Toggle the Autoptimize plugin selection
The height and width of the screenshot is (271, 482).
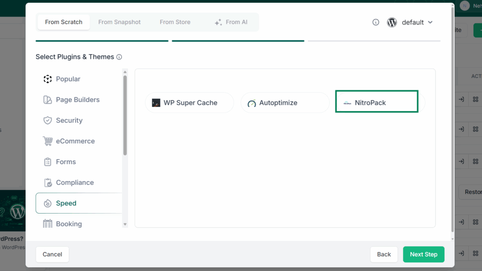coord(285,103)
